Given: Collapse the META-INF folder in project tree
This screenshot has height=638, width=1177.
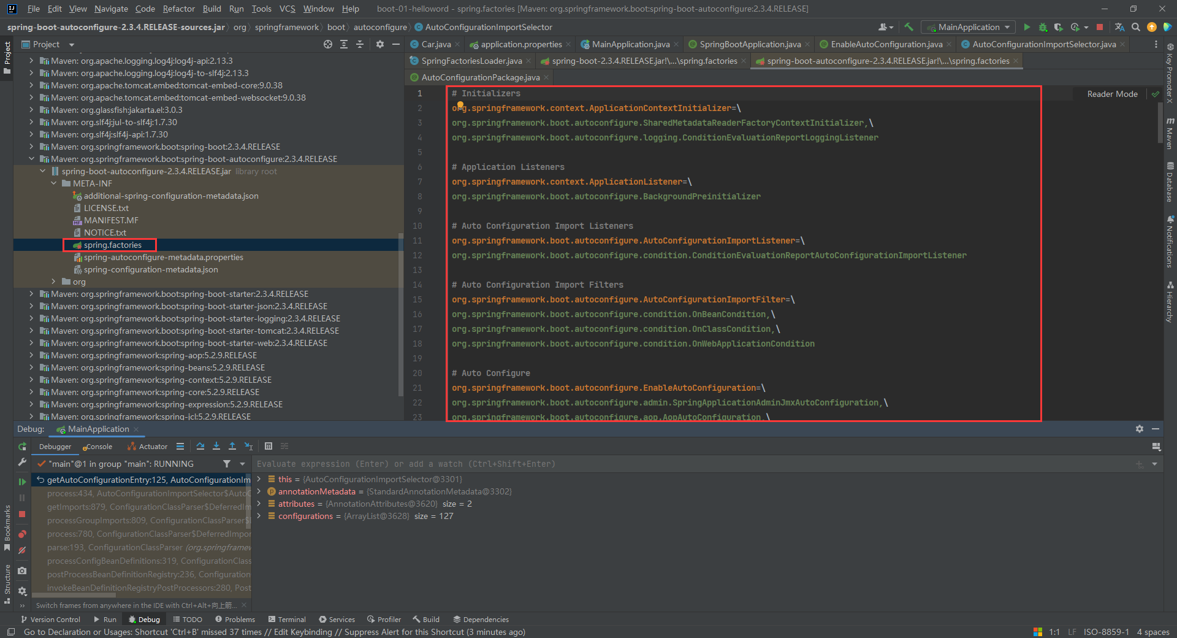Looking at the screenshot, I should (x=54, y=183).
